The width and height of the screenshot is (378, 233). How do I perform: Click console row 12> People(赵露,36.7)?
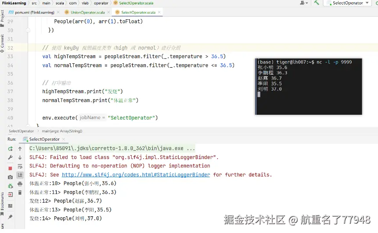tap(65, 201)
